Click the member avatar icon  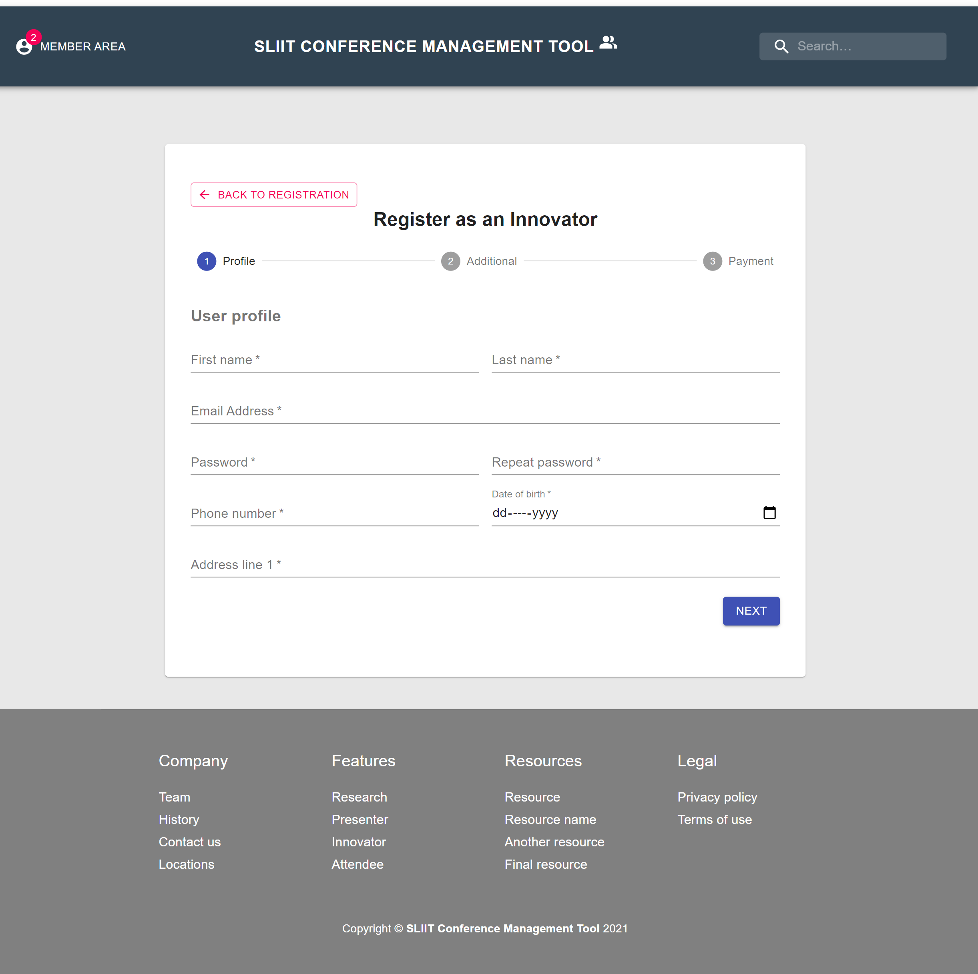(x=25, y=46)
